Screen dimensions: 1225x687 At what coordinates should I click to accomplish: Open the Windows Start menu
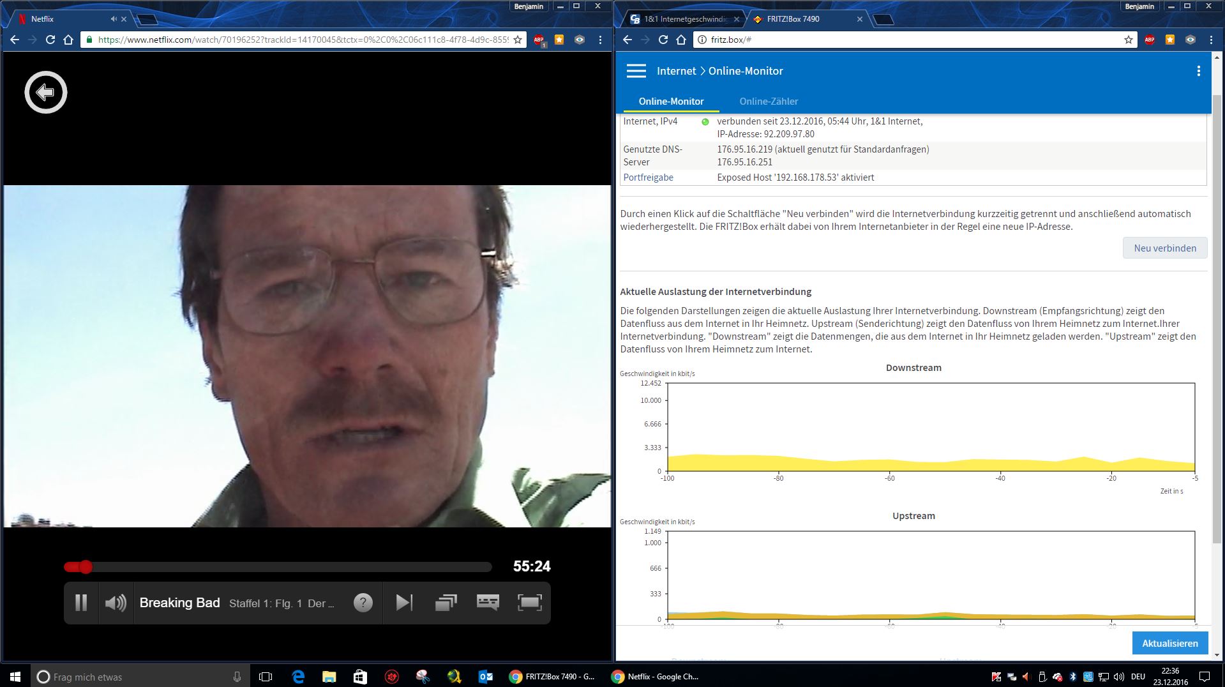pos(15,677)
